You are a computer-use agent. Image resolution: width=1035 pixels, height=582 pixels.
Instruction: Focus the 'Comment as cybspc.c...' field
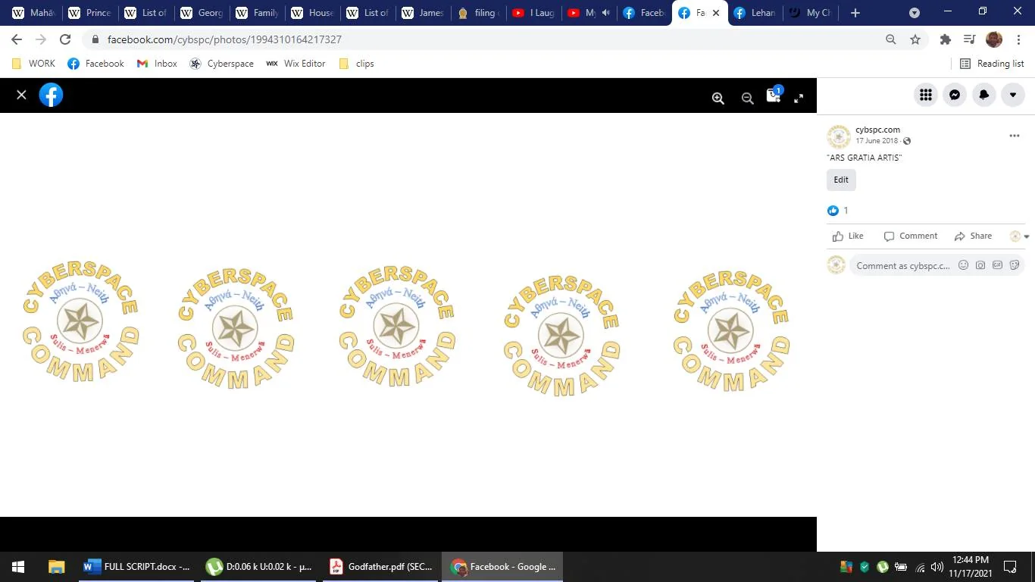pos(902,266)
